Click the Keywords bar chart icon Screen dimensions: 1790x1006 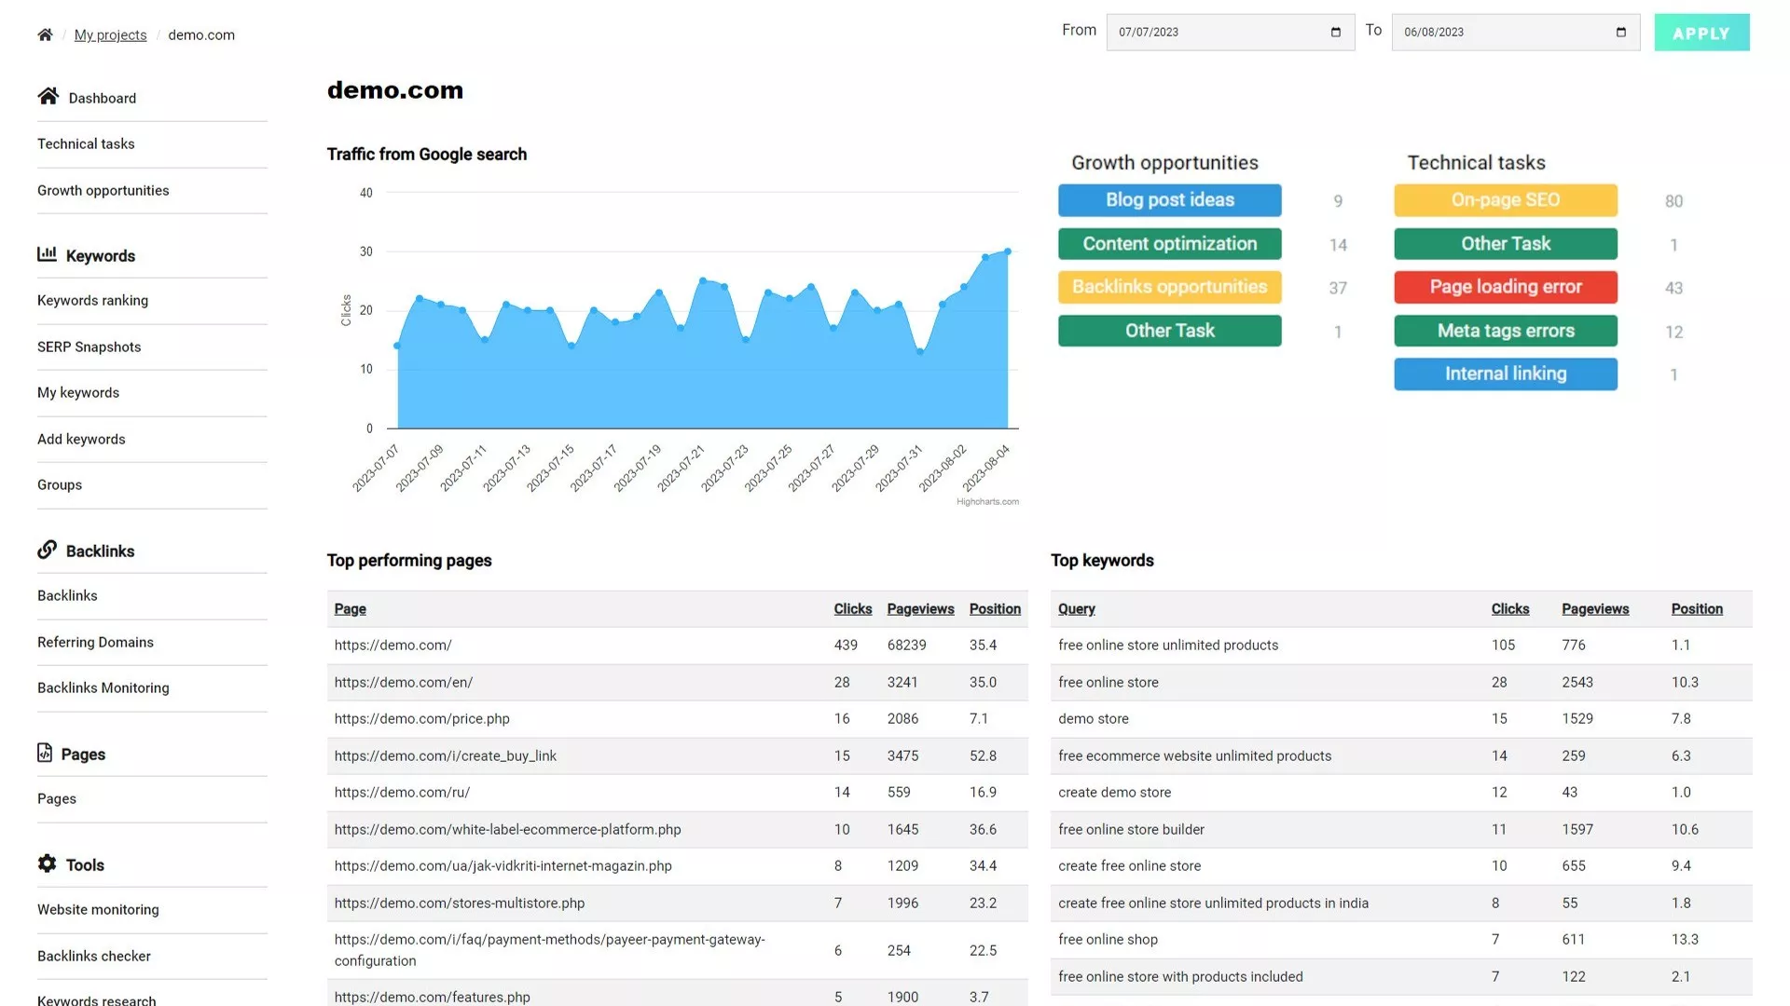(x=47, y=253)
